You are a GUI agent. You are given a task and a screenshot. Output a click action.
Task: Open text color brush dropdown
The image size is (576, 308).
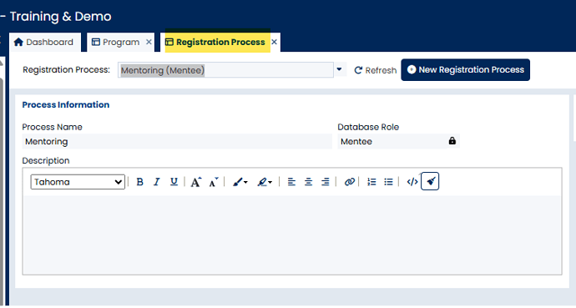(240, 182)
